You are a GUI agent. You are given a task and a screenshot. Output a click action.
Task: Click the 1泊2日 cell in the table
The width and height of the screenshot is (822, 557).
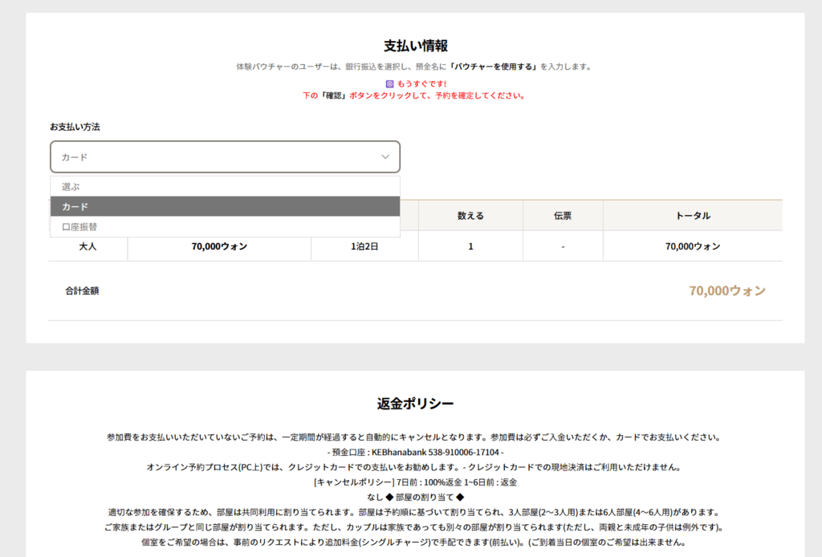tap(364, 246)
